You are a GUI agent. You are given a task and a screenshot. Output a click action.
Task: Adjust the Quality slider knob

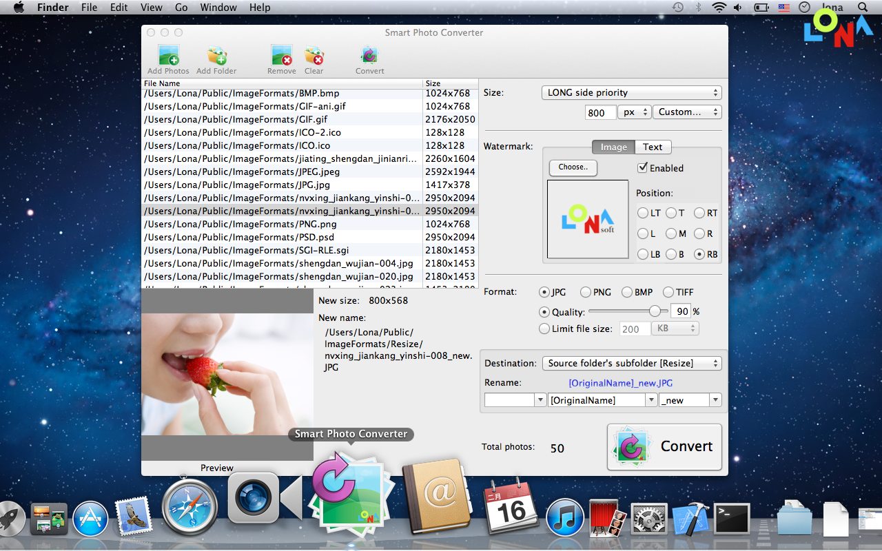(x=655, y=311)
